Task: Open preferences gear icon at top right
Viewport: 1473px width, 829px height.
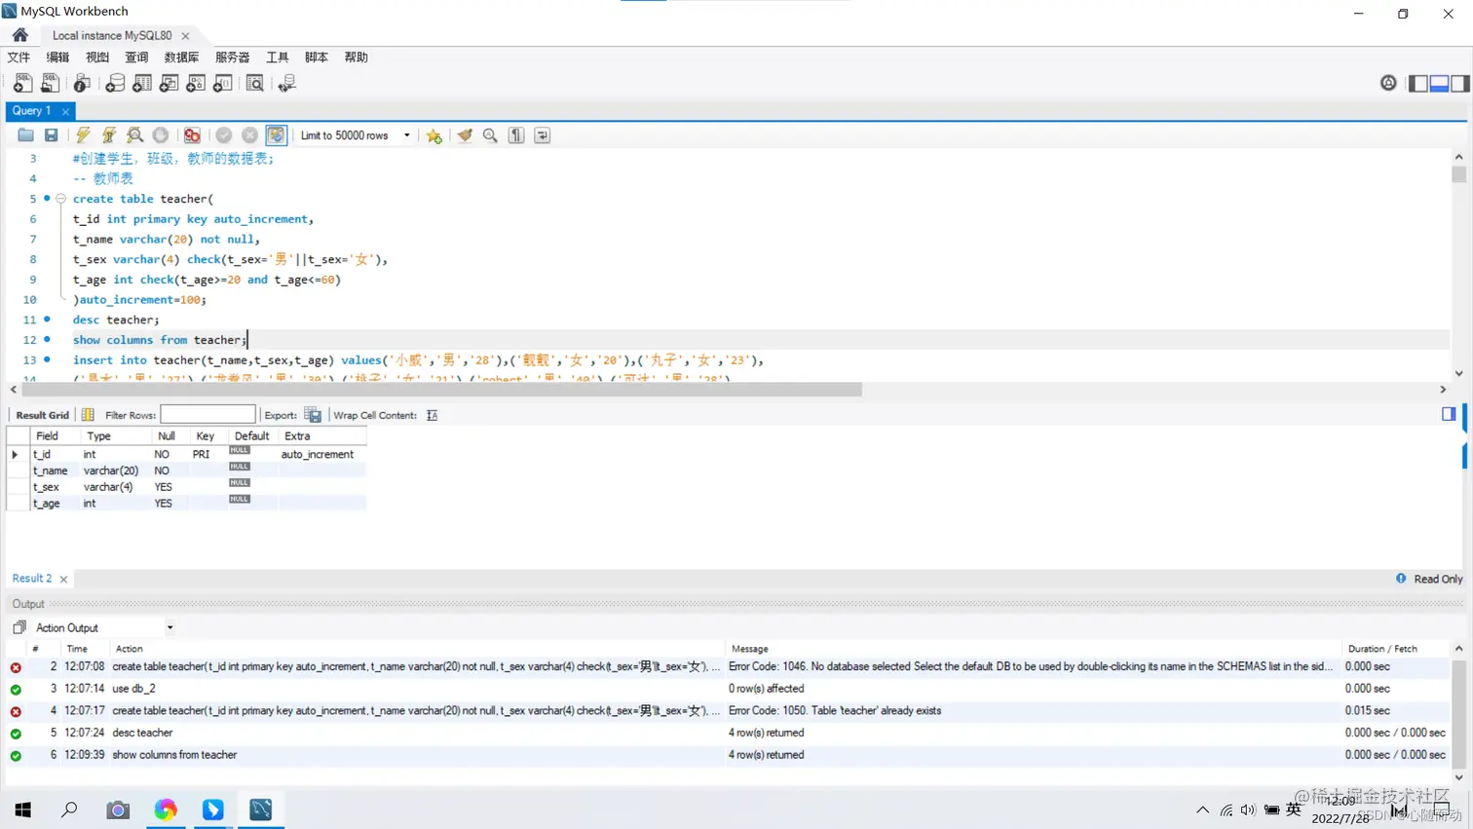Action: point(1388,84)
